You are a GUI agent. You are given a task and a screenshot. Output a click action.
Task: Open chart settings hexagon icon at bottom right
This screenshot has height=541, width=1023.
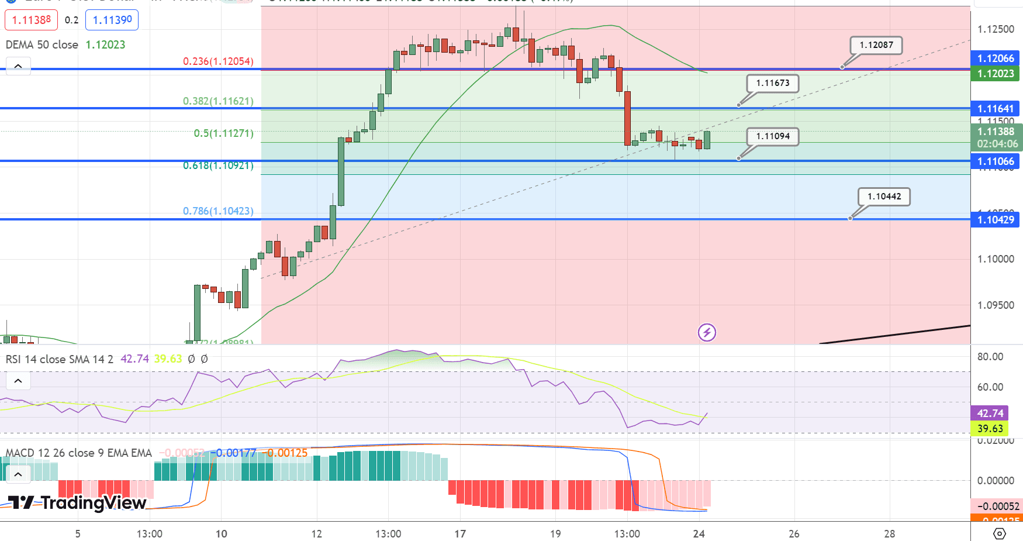(x=1000, y=533)
